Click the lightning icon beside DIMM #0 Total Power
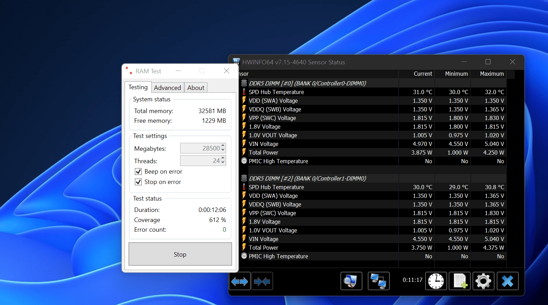Screen dimensions: 548x305 tap(244, 152)
